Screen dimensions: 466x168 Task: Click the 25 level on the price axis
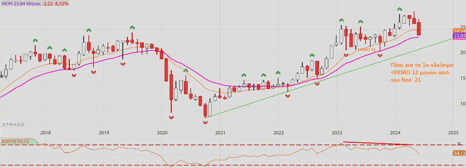tap(463, 27)
